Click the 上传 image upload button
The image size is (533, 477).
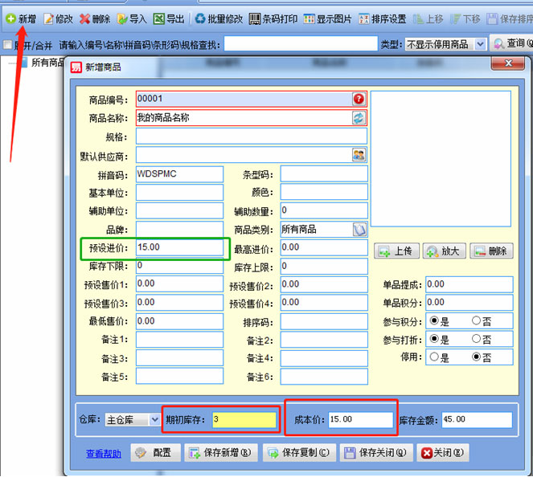click(395, 251)
